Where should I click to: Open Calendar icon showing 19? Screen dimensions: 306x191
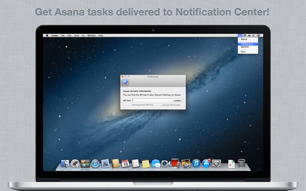point(125,164)
